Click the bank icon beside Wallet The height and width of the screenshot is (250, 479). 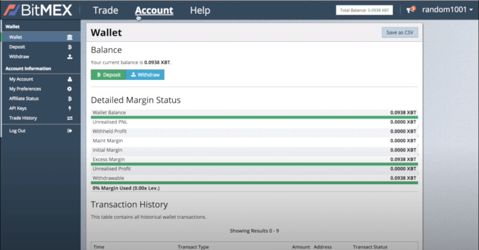click(x=70, y=37)
